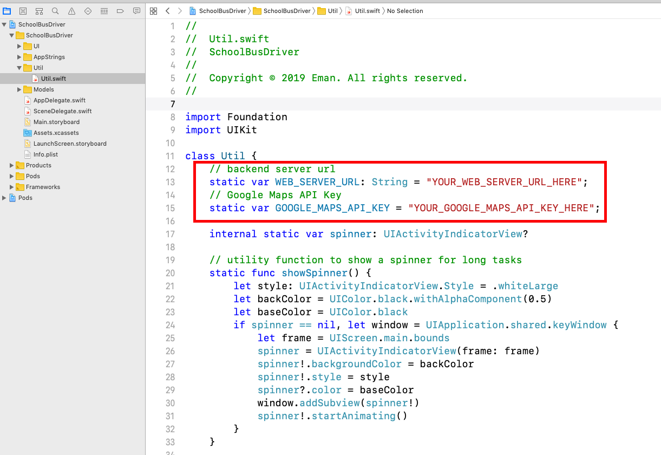Viewport: 661px width, 455px height.
Task: Open the Report navigator speech bubble
Action: [x=136, y=10]
